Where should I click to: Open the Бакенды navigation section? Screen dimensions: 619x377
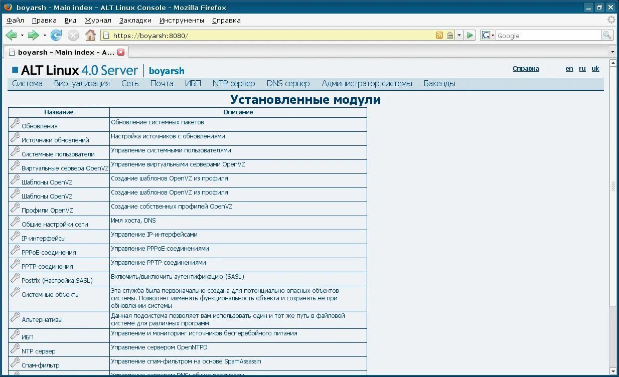click(439, 84)
